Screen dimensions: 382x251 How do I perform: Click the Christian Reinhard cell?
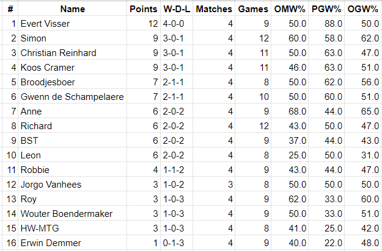[x=72, y=52]
